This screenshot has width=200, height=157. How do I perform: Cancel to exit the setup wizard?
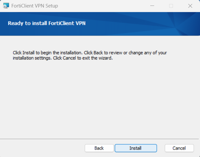pyautogui.click(x=179, y=148)
